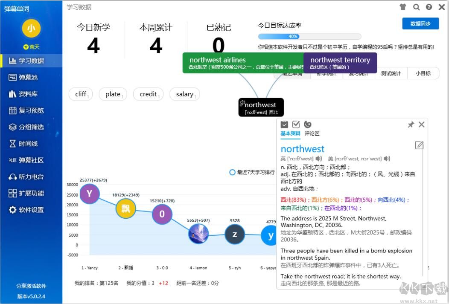Select the 最近7天学习排行 radio circle
449x304 pixels.
(233, 172)
